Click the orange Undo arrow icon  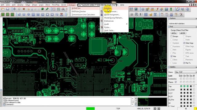pos(29,9)
